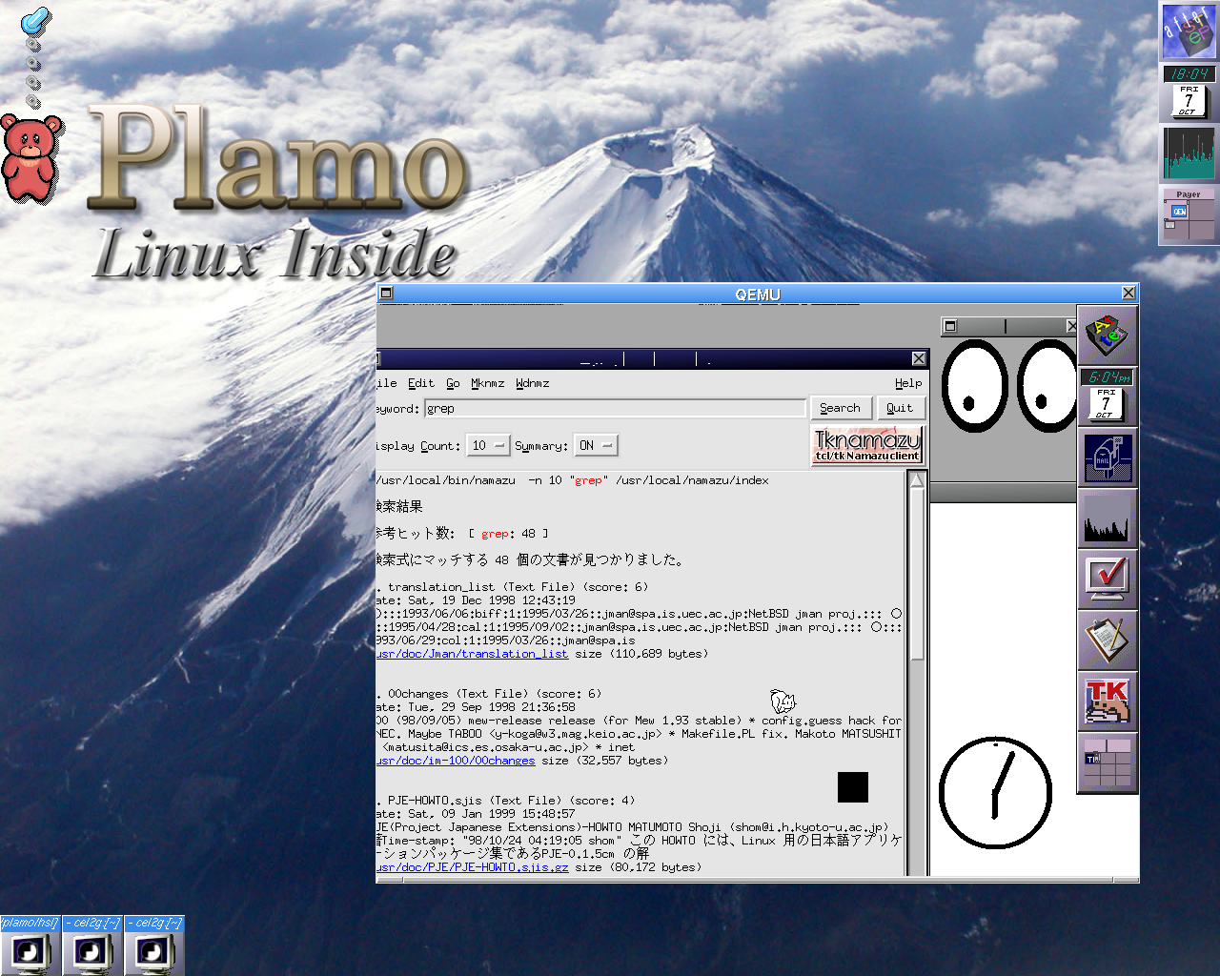Image resolution: width=1220 pixels, height=976 pixels.
Task: Click the 6:04 PM clock in the QEMU wharf
Action: coord(1108,396)
